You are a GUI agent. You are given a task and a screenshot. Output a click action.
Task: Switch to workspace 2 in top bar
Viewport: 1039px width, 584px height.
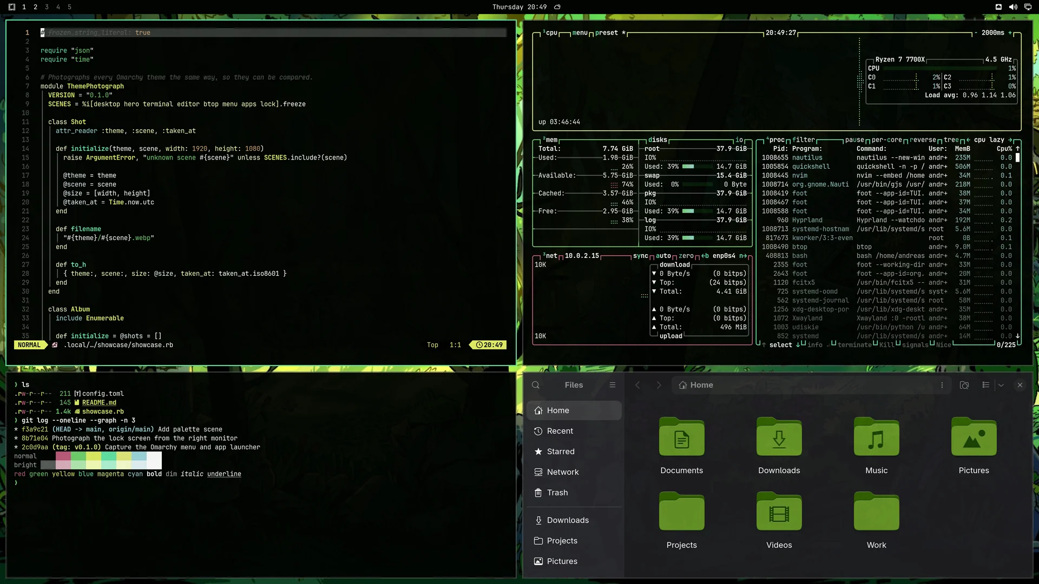pyautogui.click(x=35, y=7)
